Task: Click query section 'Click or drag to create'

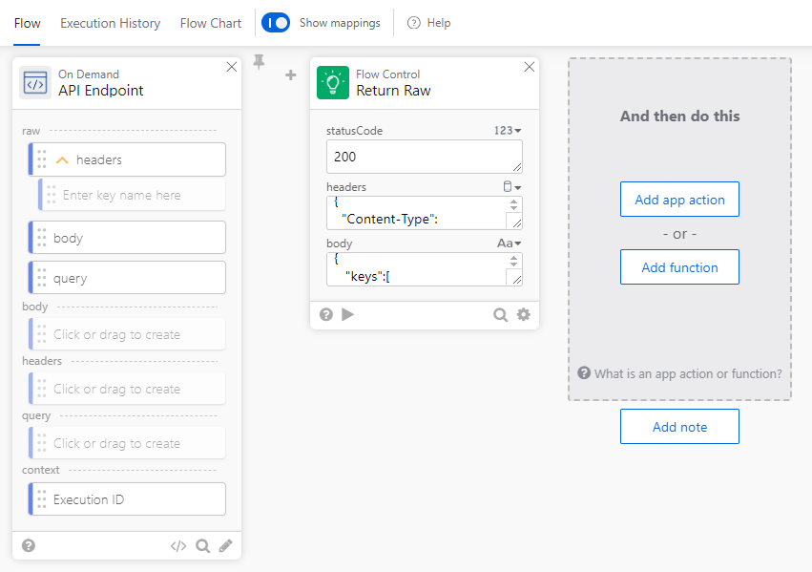Action: 128,443
